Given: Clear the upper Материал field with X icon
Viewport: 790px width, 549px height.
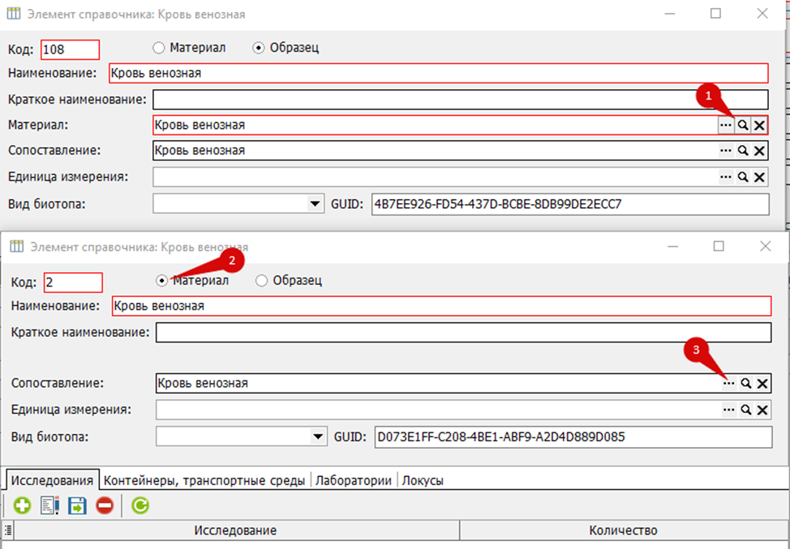Looking at the screenshot, I should 759,125.
